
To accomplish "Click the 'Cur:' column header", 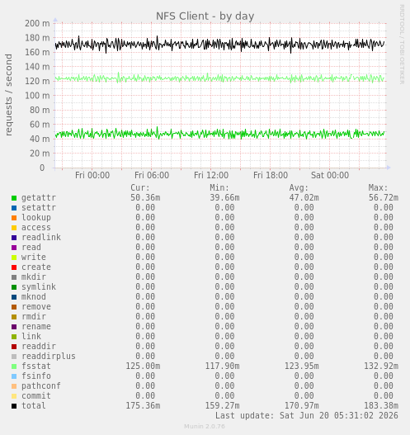I will (140, 188).
